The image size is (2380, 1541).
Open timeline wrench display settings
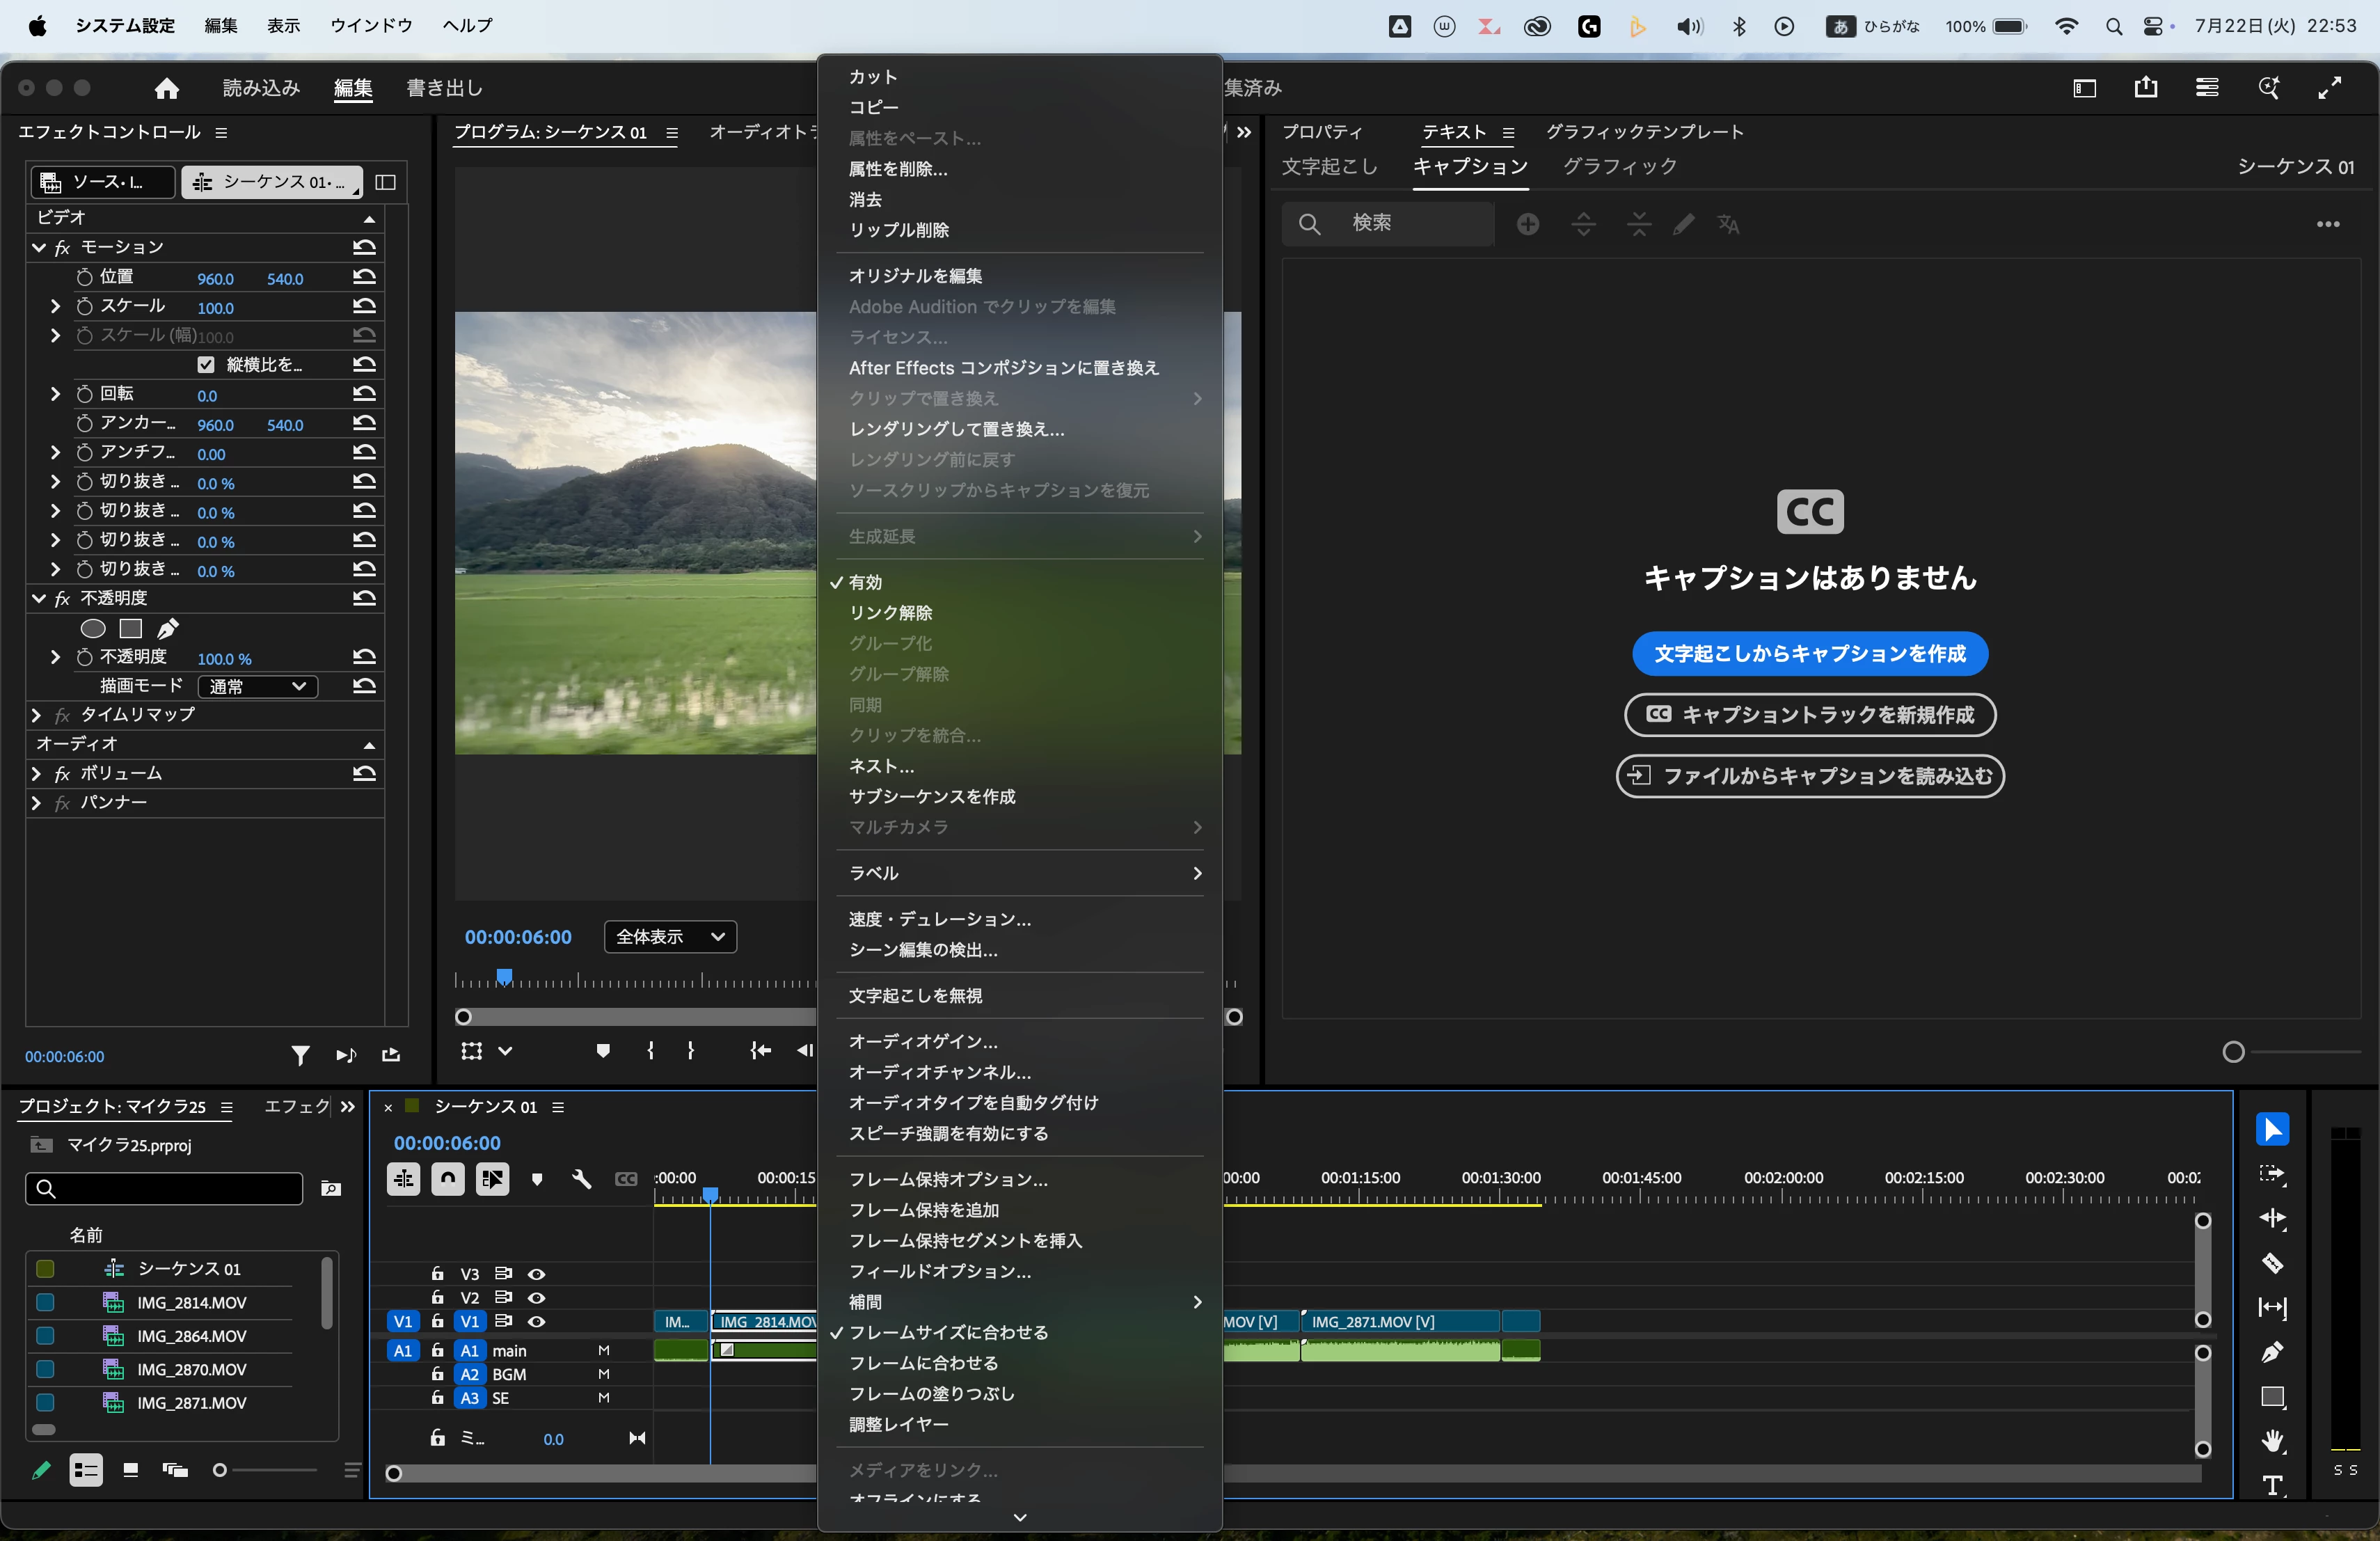[581, 1179]
